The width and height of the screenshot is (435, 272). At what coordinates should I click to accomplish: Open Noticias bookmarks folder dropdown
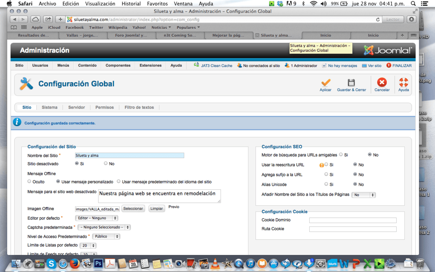click(x=161, y=27)
